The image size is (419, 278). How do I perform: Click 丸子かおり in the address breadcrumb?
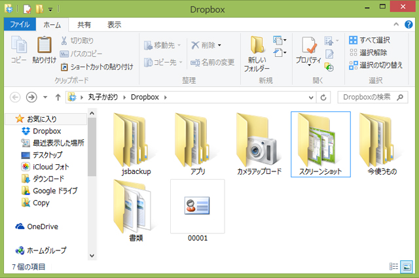103,97
